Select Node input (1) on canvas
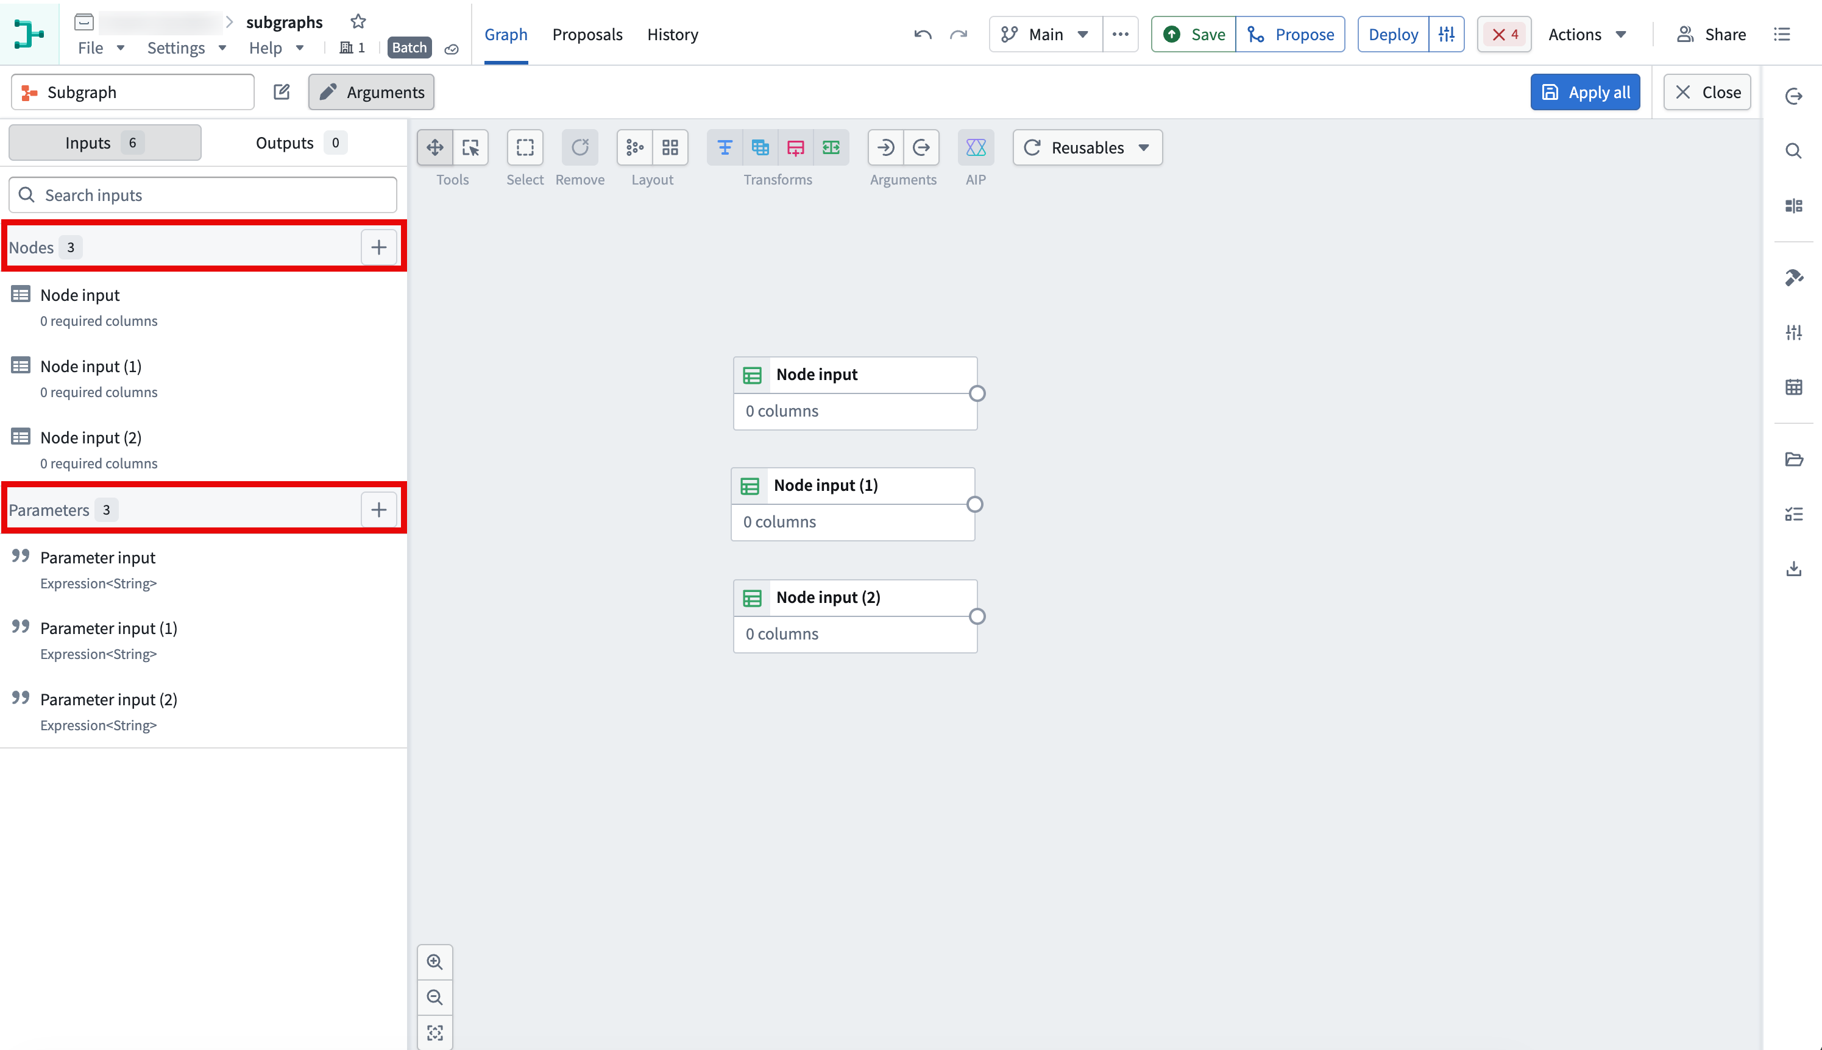1822x1050 pixels. tap(853, 504)
